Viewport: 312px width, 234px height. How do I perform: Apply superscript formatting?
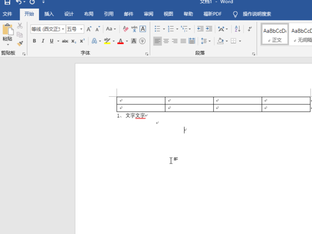point(82,41)
